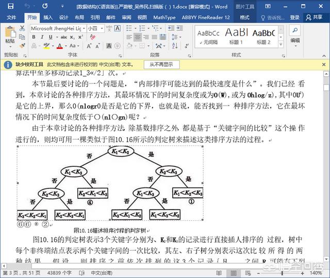Switch to the MathType ribbon tab
This screenshot has height=278, width=330.
pos(164,18)
